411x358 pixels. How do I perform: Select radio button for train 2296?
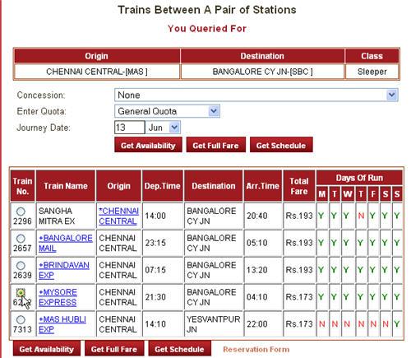click(x=21, y=212)
